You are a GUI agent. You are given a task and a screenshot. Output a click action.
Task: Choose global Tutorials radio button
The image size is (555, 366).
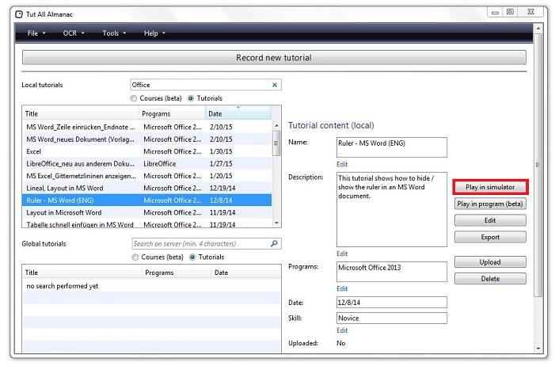click(192, 257)
